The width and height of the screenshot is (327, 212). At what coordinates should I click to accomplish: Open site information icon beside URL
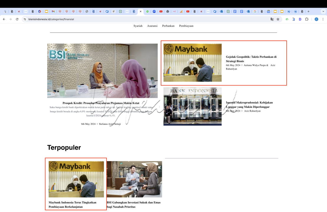25,19
